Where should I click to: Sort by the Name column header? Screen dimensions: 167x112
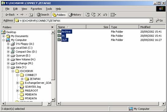(x=71, y=27)
